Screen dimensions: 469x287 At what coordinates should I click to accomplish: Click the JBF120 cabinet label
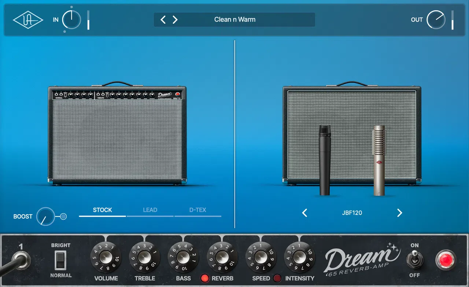click(352, 212)
